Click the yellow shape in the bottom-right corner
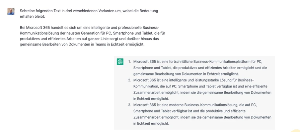Screen dimensions: 300x132 295,130
